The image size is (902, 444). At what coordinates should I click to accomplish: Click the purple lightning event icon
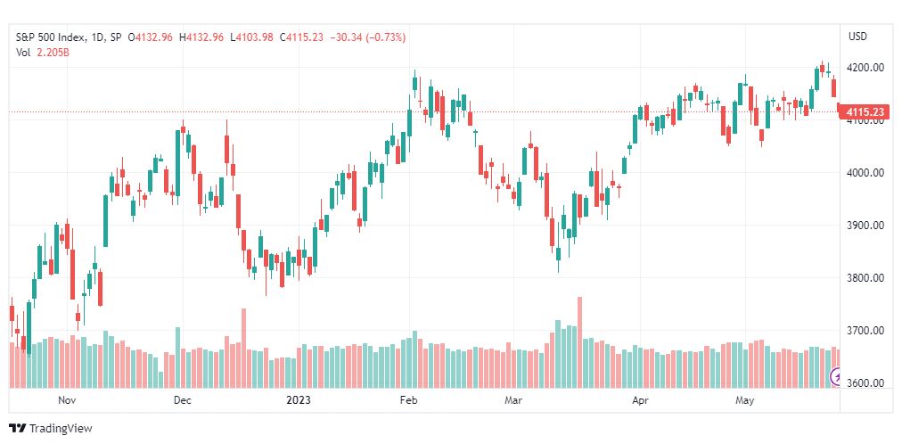coord(836,377)
